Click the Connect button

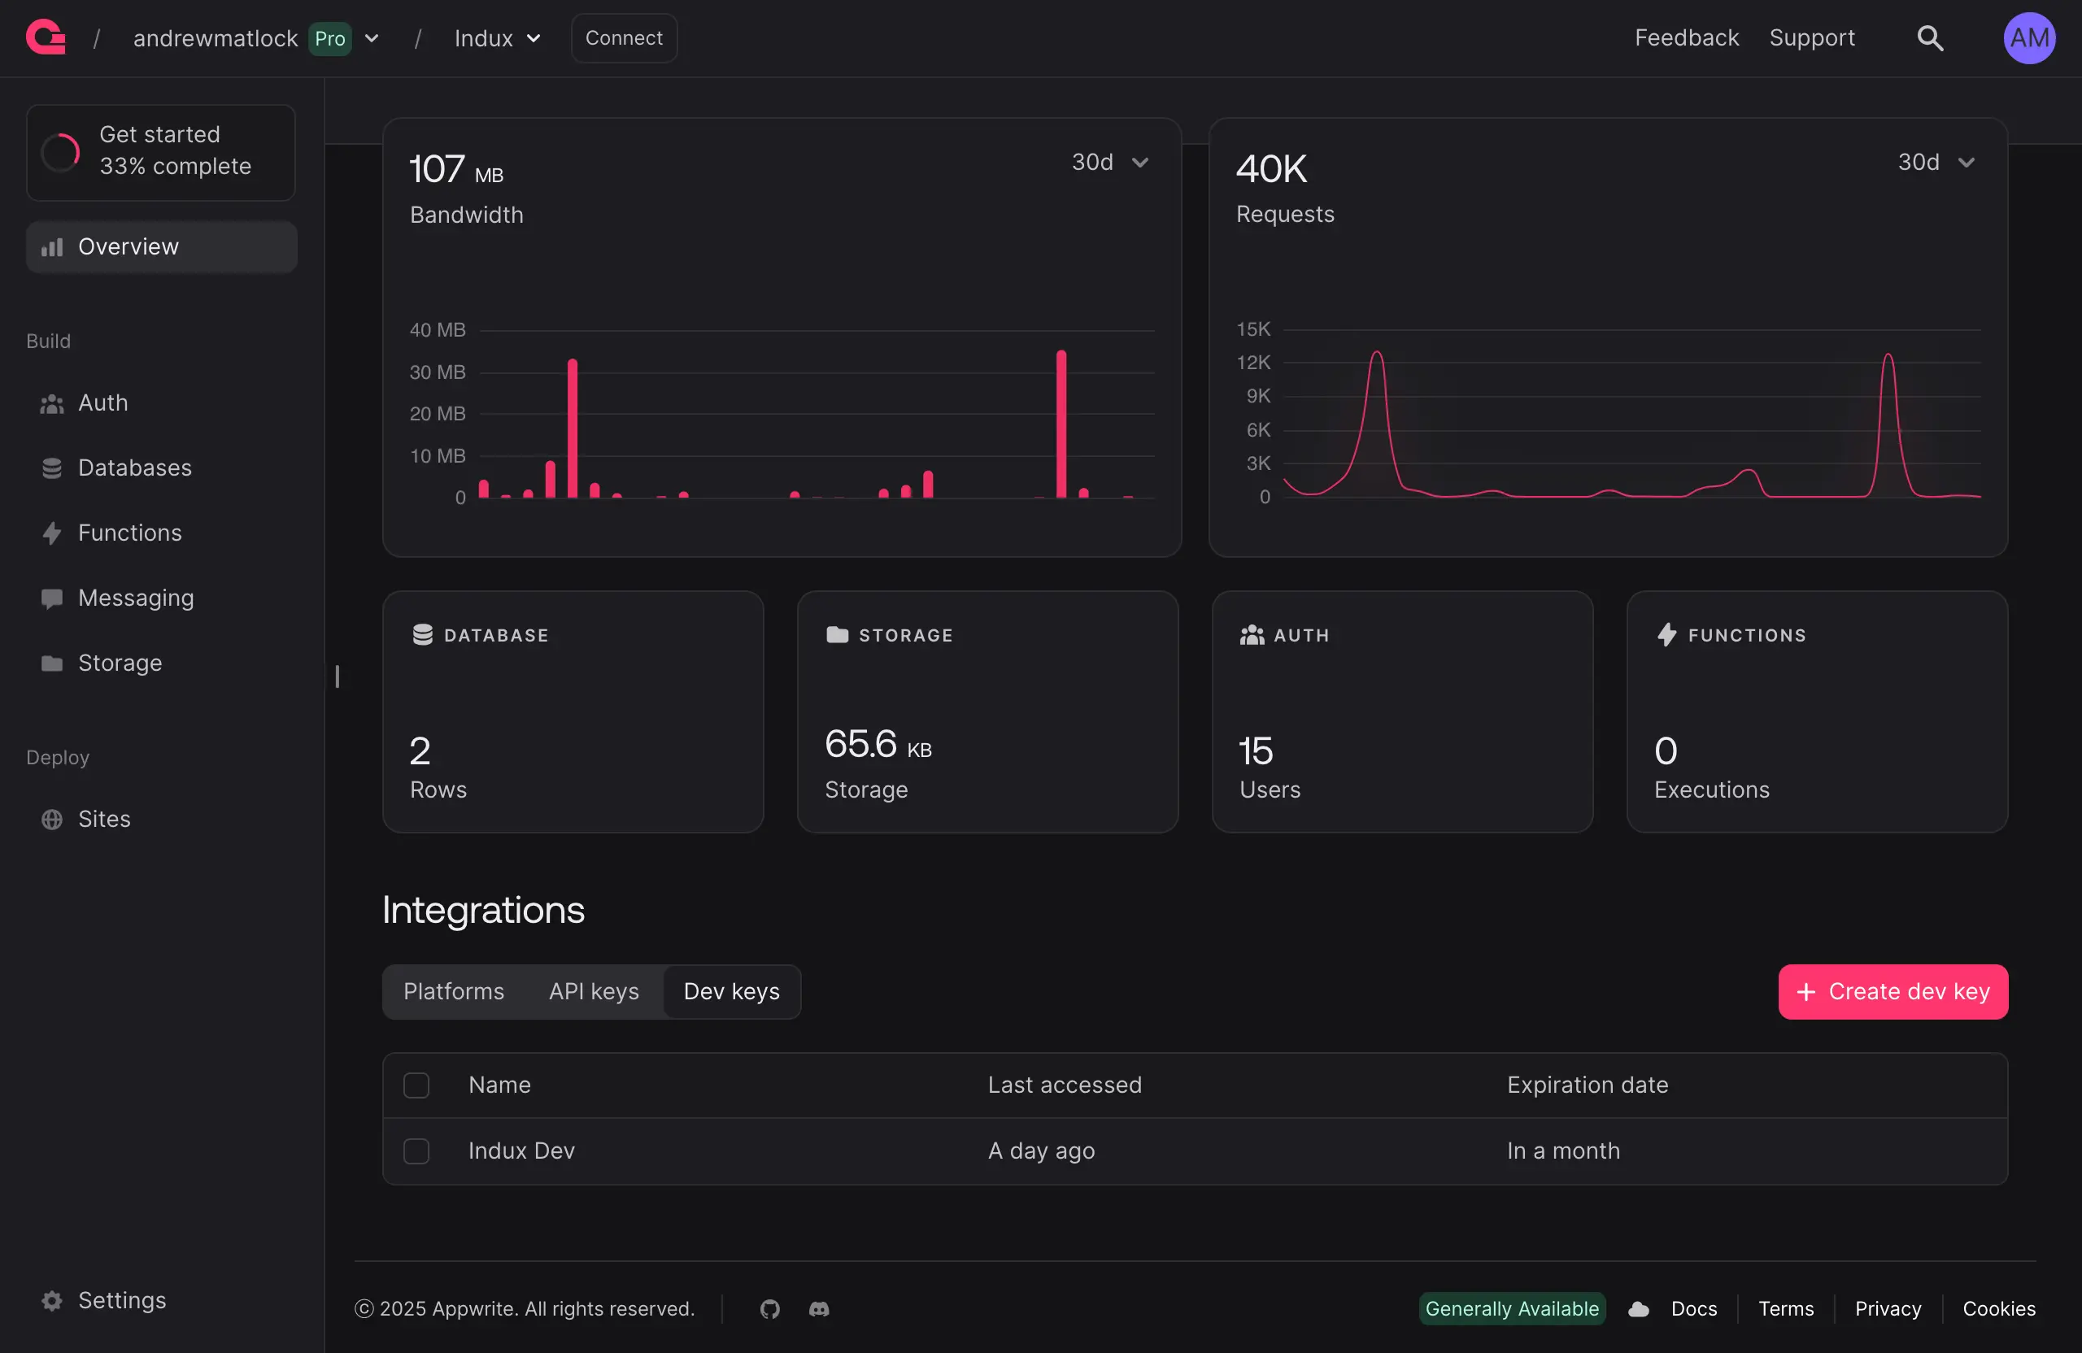(624, 38)
